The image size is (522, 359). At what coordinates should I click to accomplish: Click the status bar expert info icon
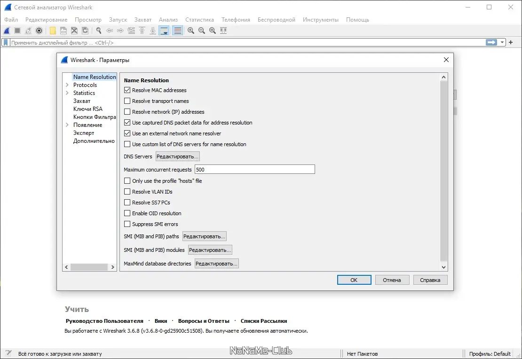[x=8, y=353]
